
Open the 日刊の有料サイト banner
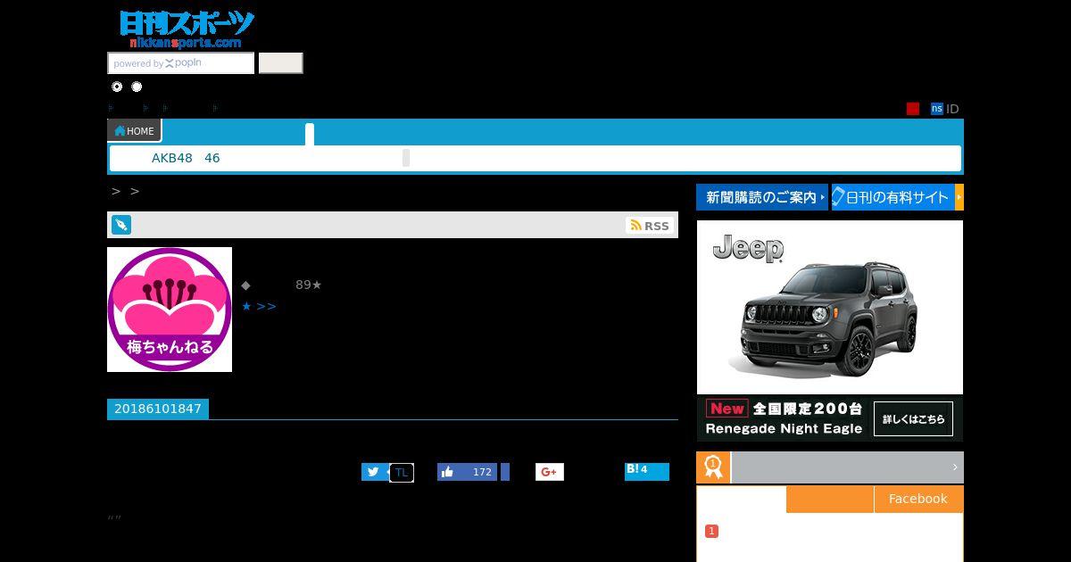pyautogui.click(x=892, y=197)
